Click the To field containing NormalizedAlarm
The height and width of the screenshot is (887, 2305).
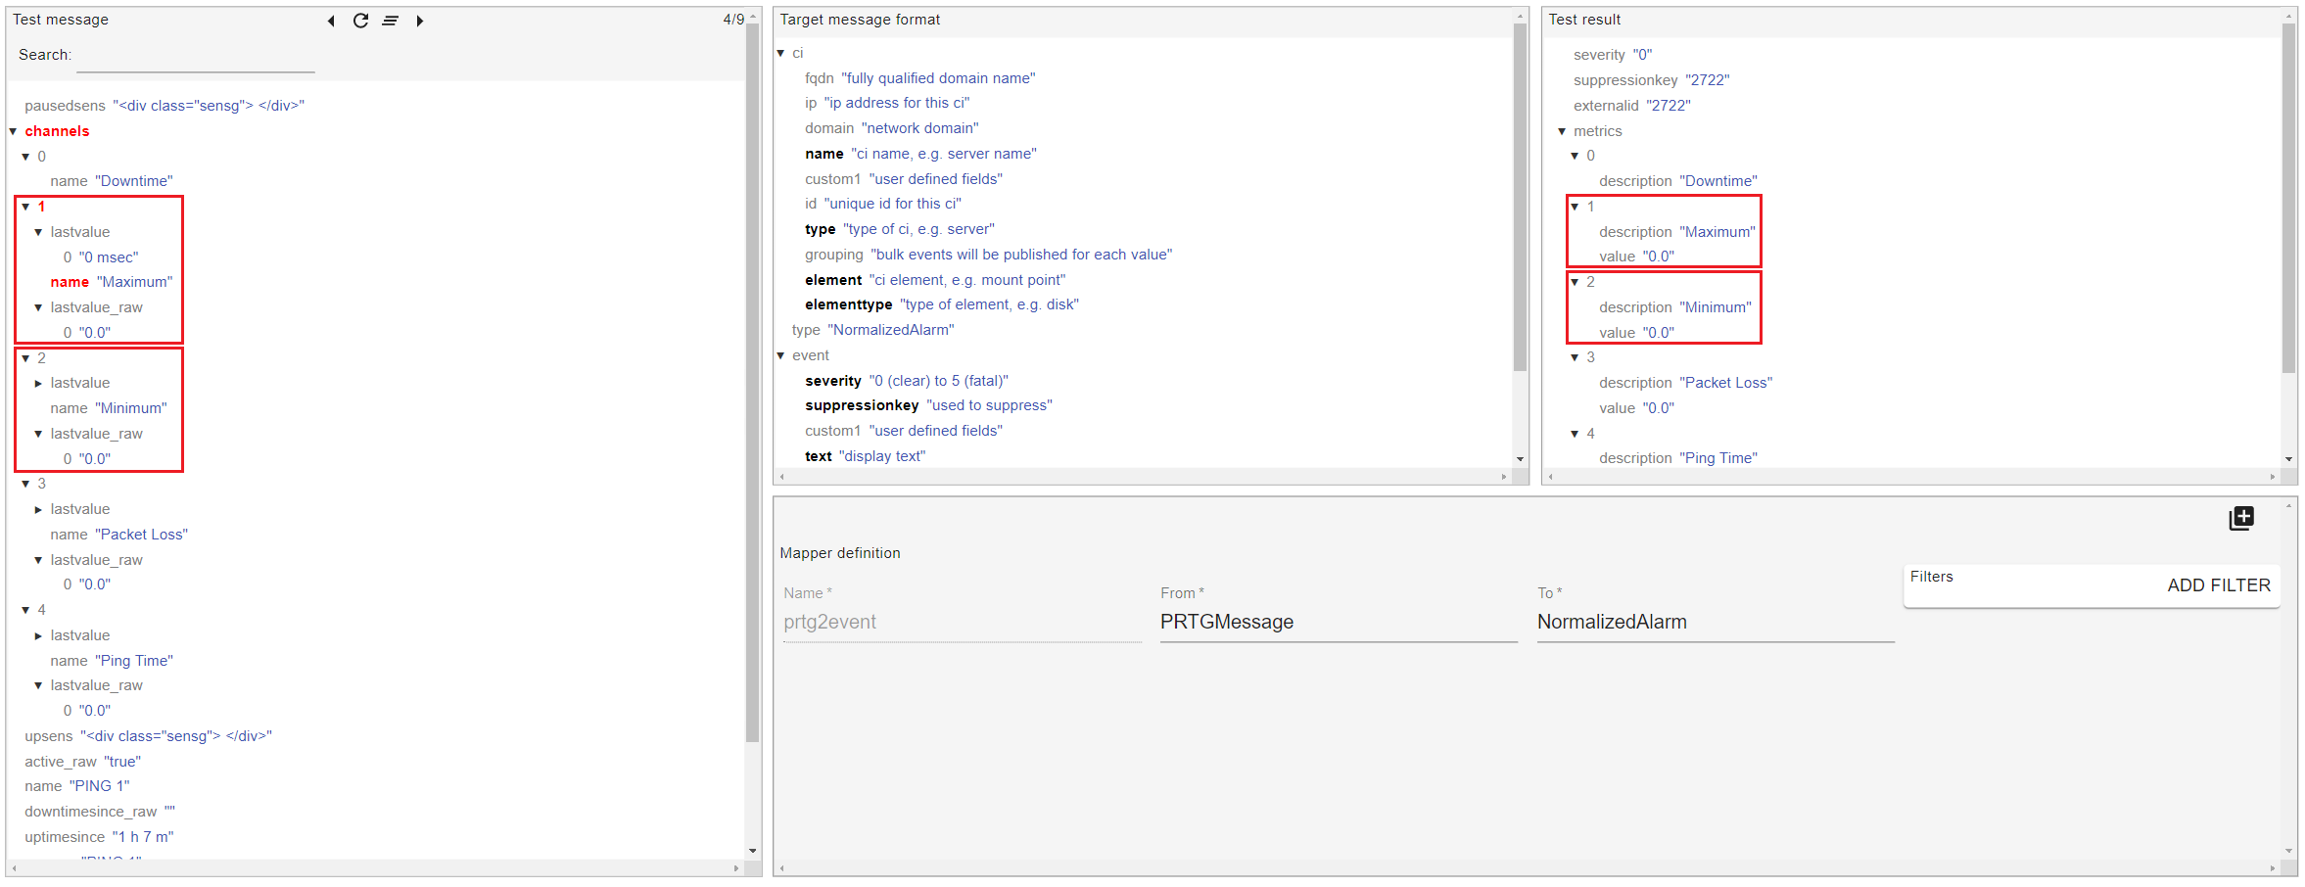click(1715, 622)
